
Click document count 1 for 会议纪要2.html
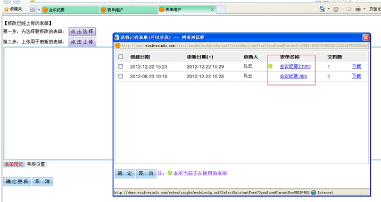click(328, 66)
